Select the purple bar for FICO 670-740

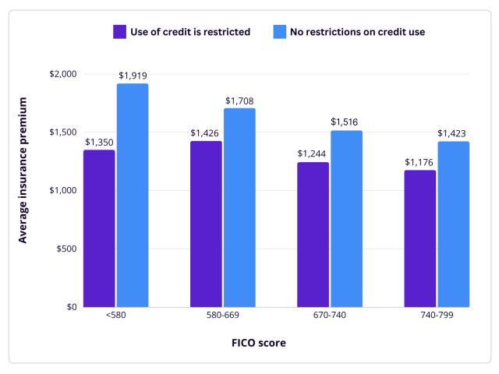[313, 234]
